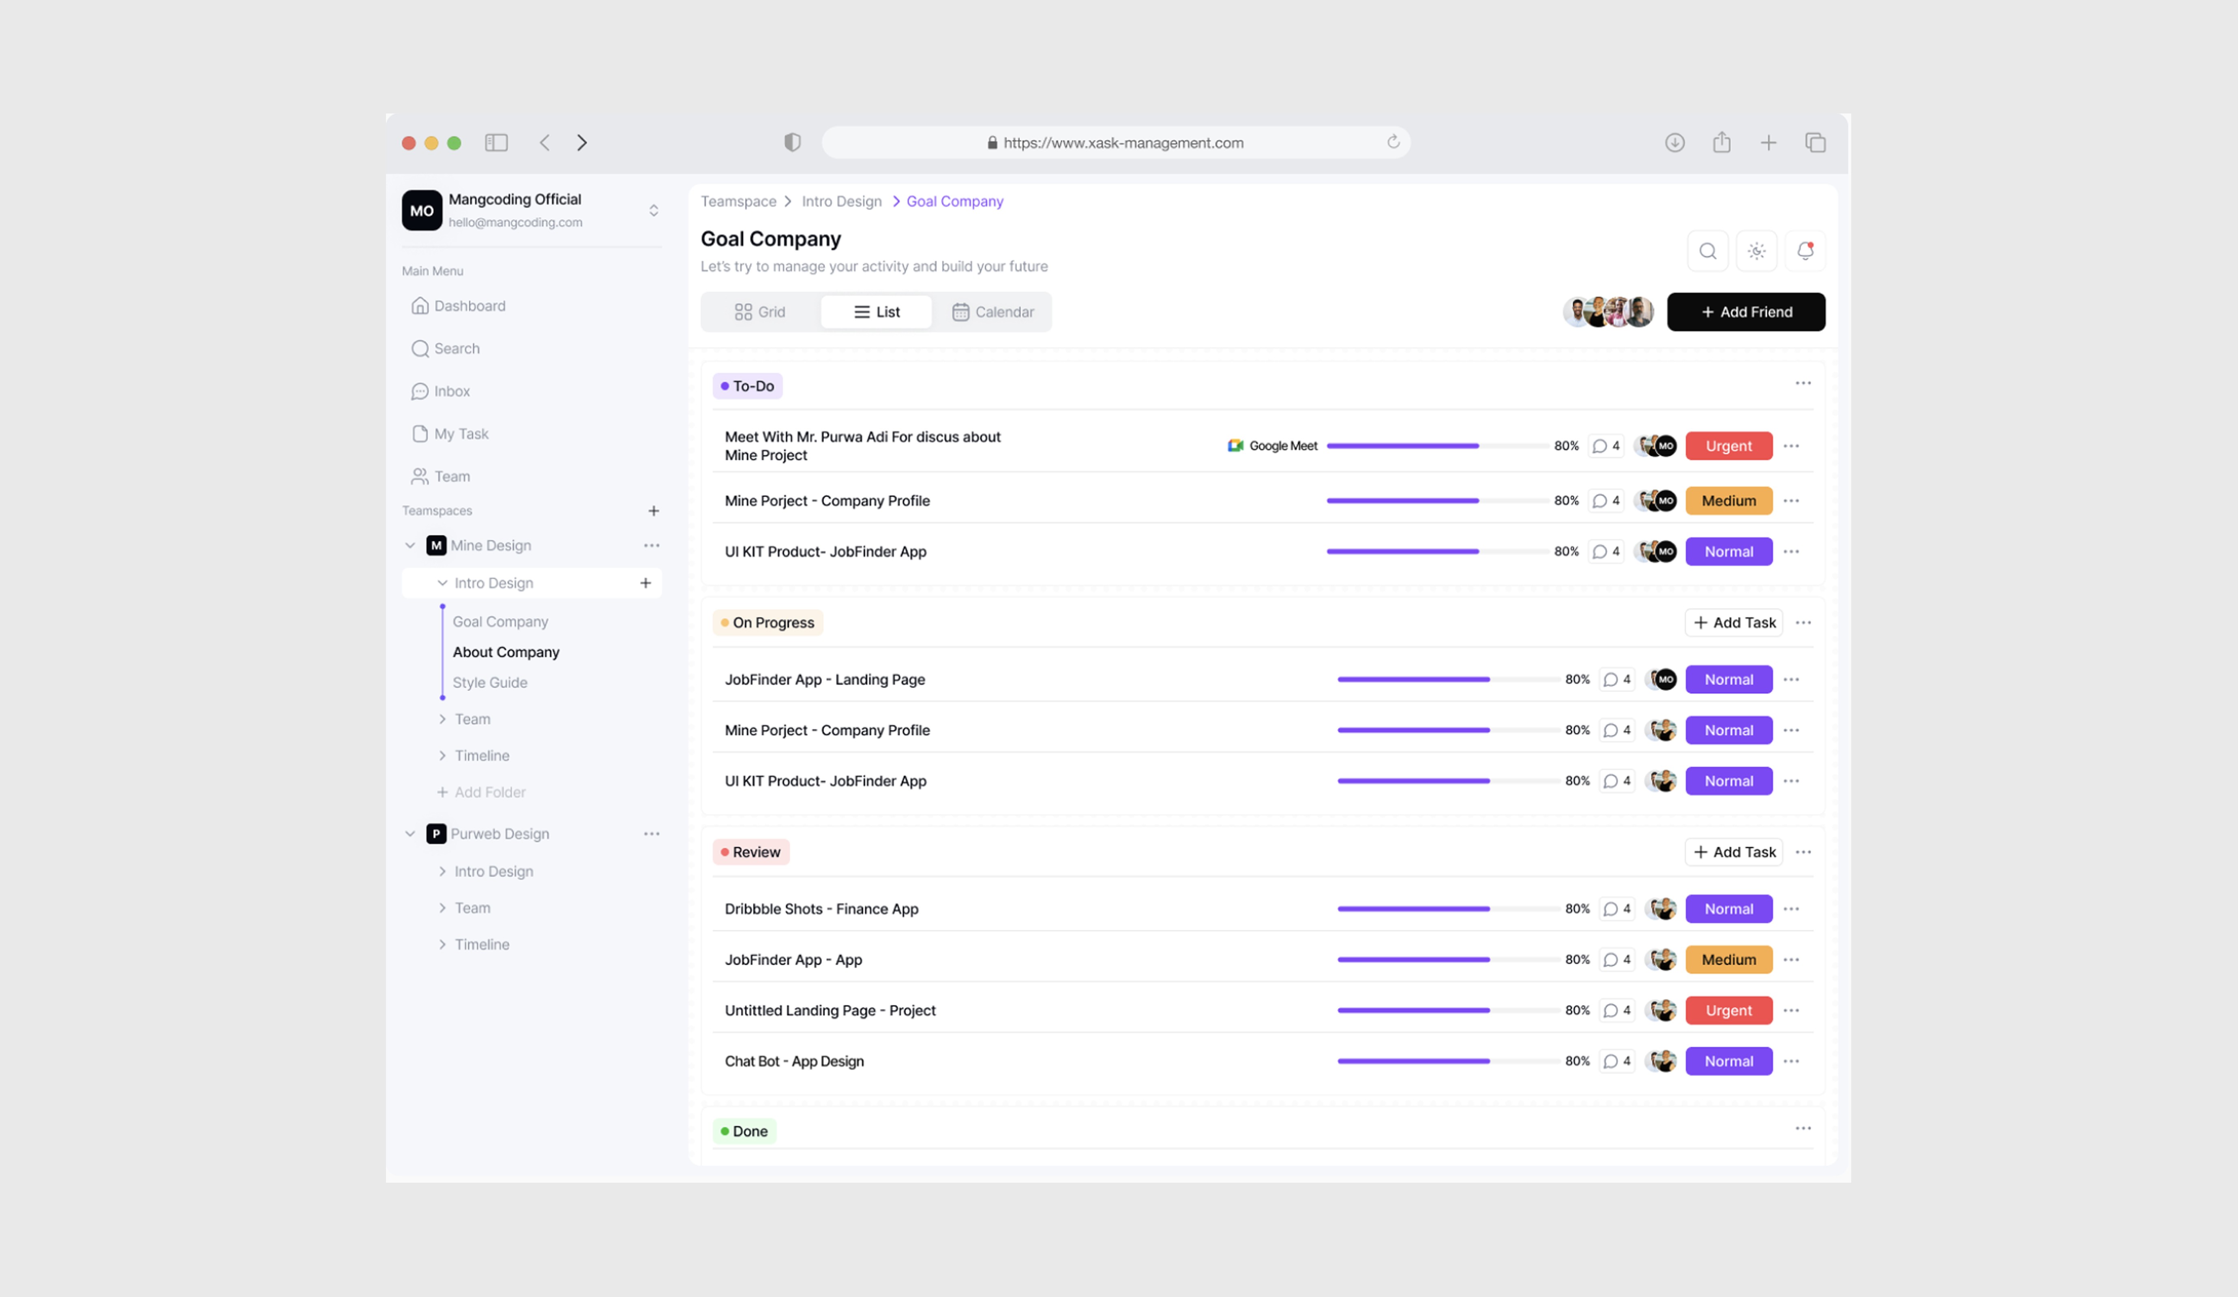
Task: Click the Add Friend button
Action: coord(1746,312)
